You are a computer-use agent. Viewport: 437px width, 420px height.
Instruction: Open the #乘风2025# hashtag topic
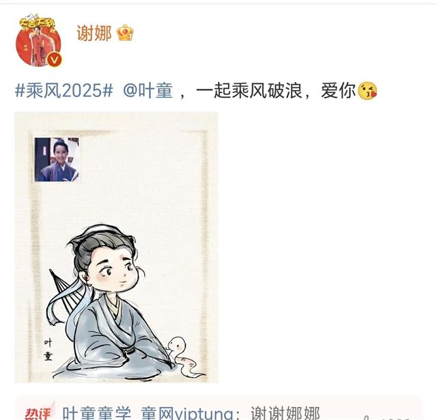click(64, 91)
